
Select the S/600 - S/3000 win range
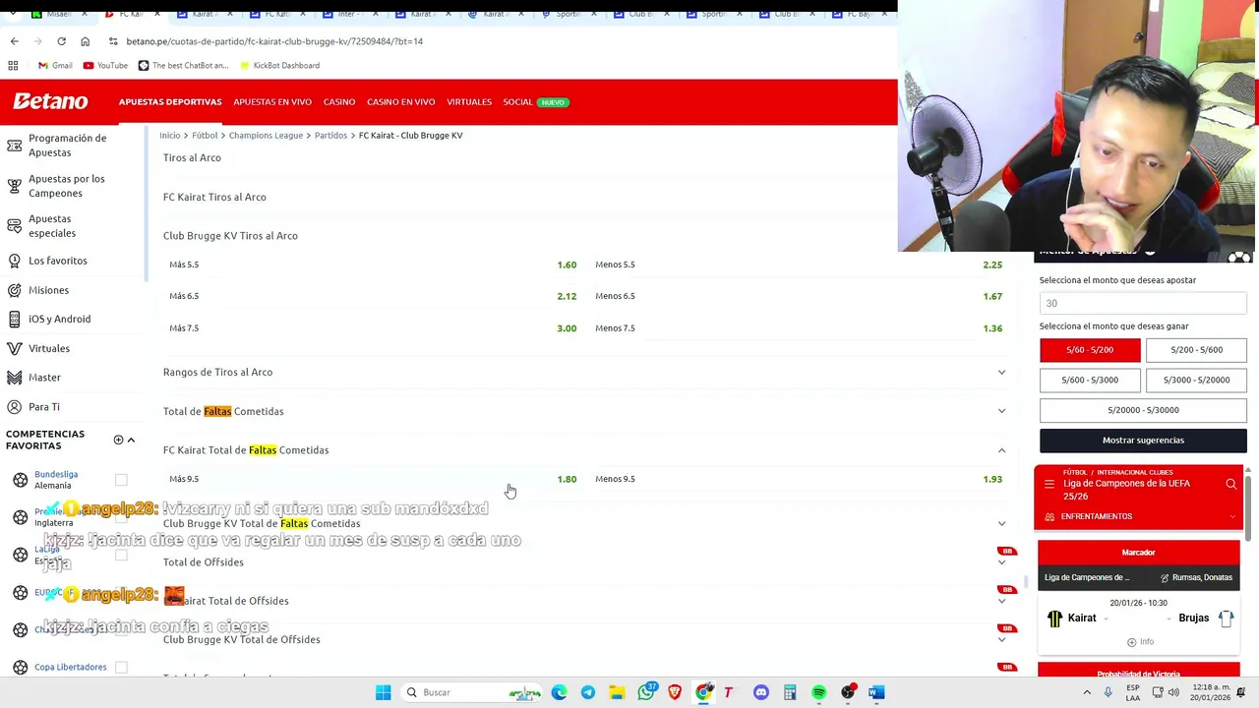[x=1090, y=380]
